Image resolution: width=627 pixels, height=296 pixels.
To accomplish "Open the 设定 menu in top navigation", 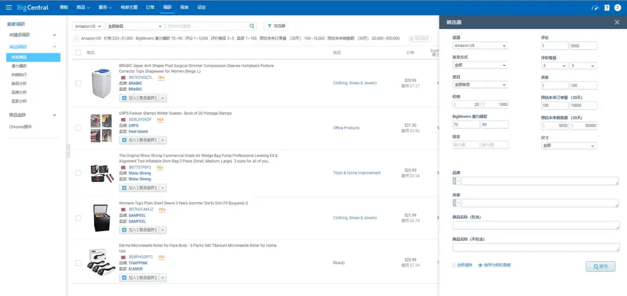I will pyautogui.click(x=201, y=8).
